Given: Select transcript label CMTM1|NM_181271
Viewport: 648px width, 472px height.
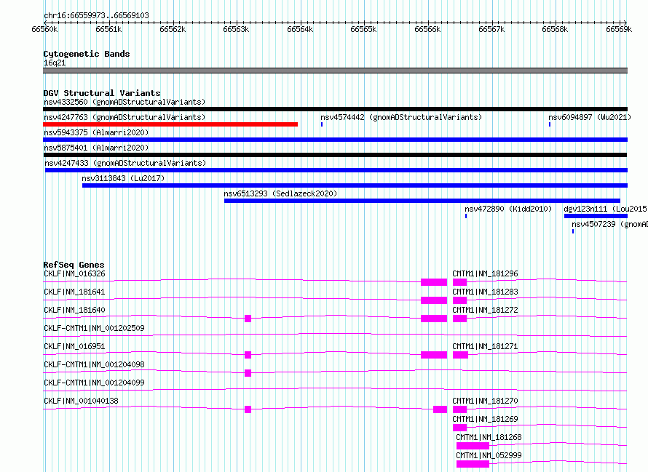Looking at the screenshot, I should coord(485,346).
